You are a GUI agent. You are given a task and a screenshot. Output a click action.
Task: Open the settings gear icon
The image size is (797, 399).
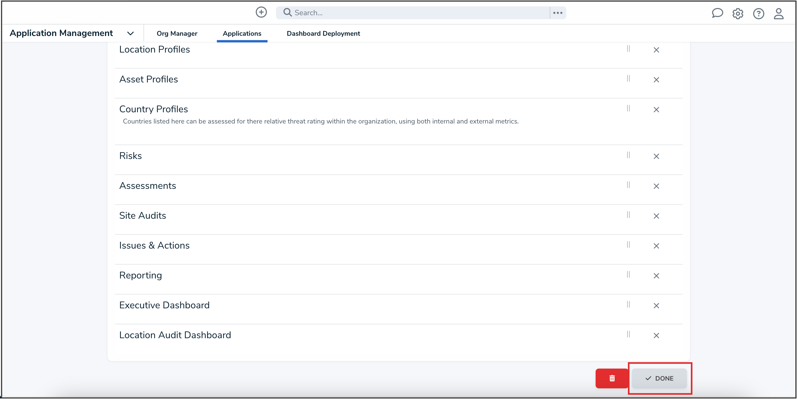tap(738, 14)
